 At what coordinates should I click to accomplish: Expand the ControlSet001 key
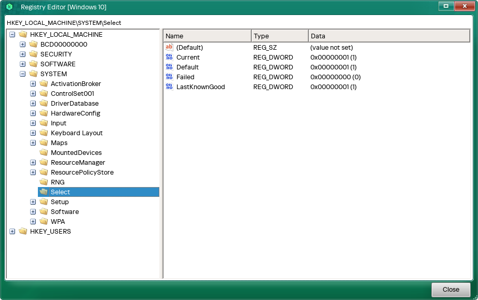point(33,93)
